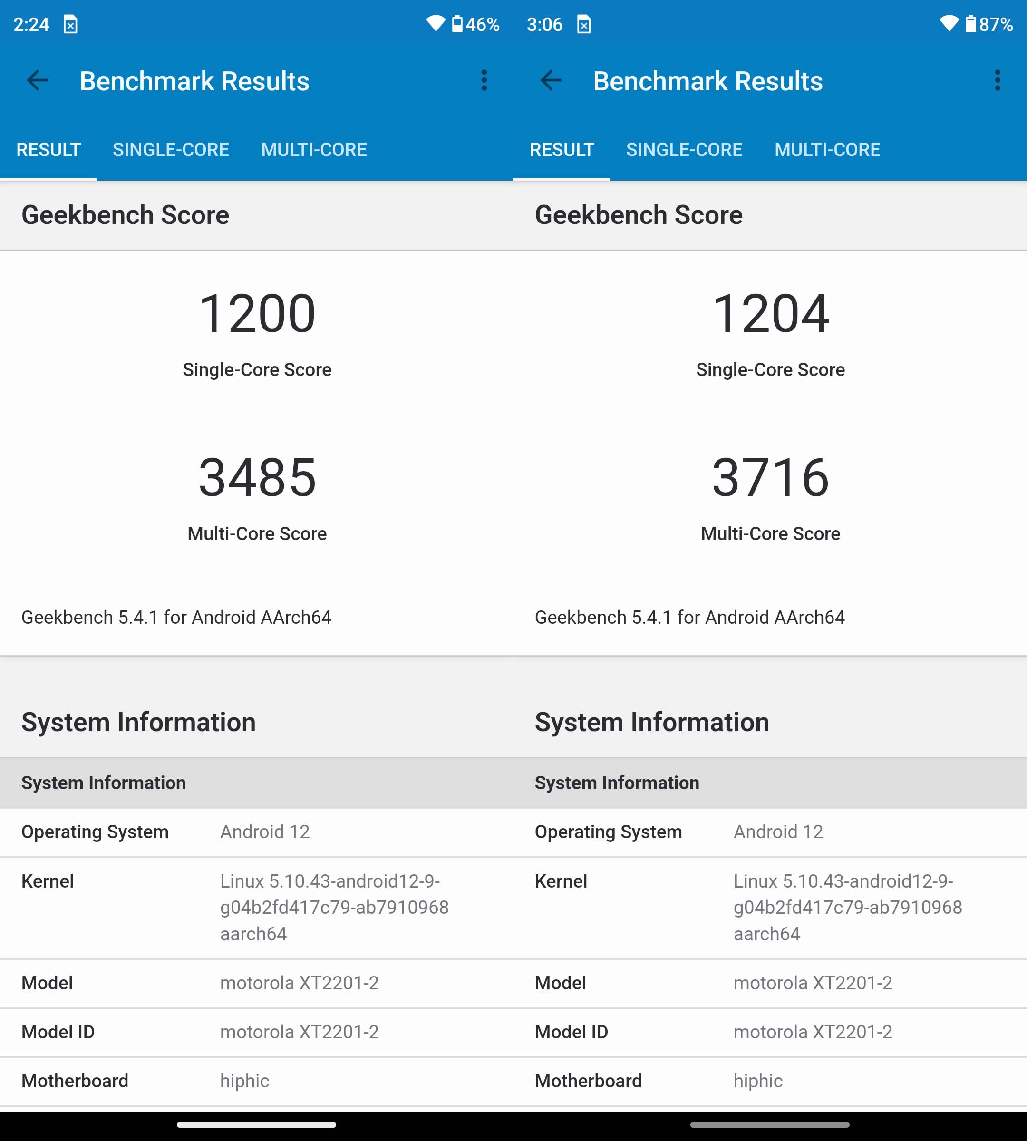1027x1141 pixels.
Task: Tap the Wi-Fi icon on the right status bar
Action: (949, 24)
